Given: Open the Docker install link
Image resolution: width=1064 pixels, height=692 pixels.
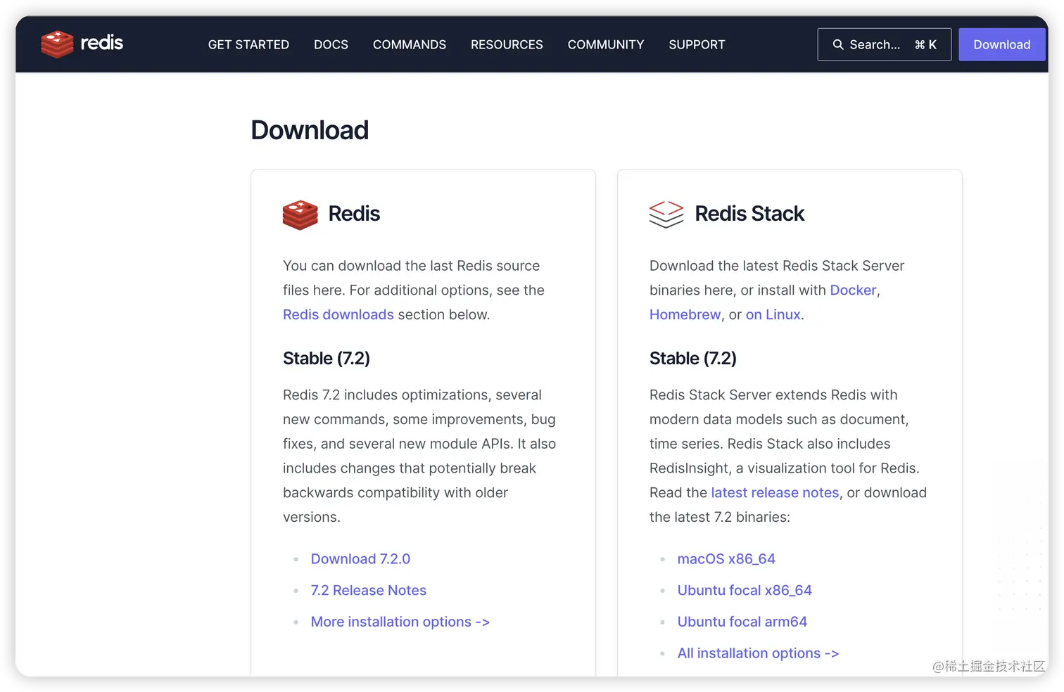Looking at the screenshot, I should pyautogui.click(x=853, y=290).
